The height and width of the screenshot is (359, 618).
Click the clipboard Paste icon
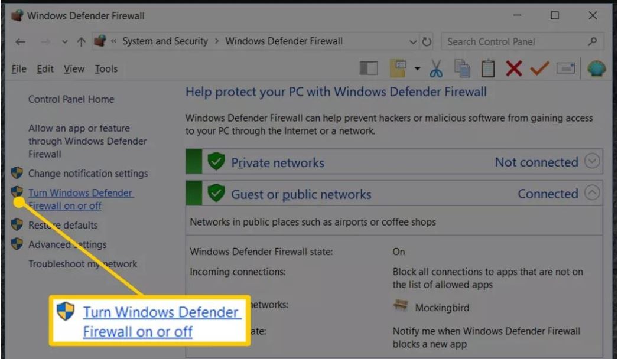tap(487, 68)
